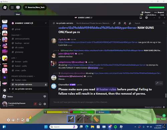Image resolution: width=167 pixels, height=130 pixels.
Task: Unmute microphone in Discord user panel
Action: [35, 104]
